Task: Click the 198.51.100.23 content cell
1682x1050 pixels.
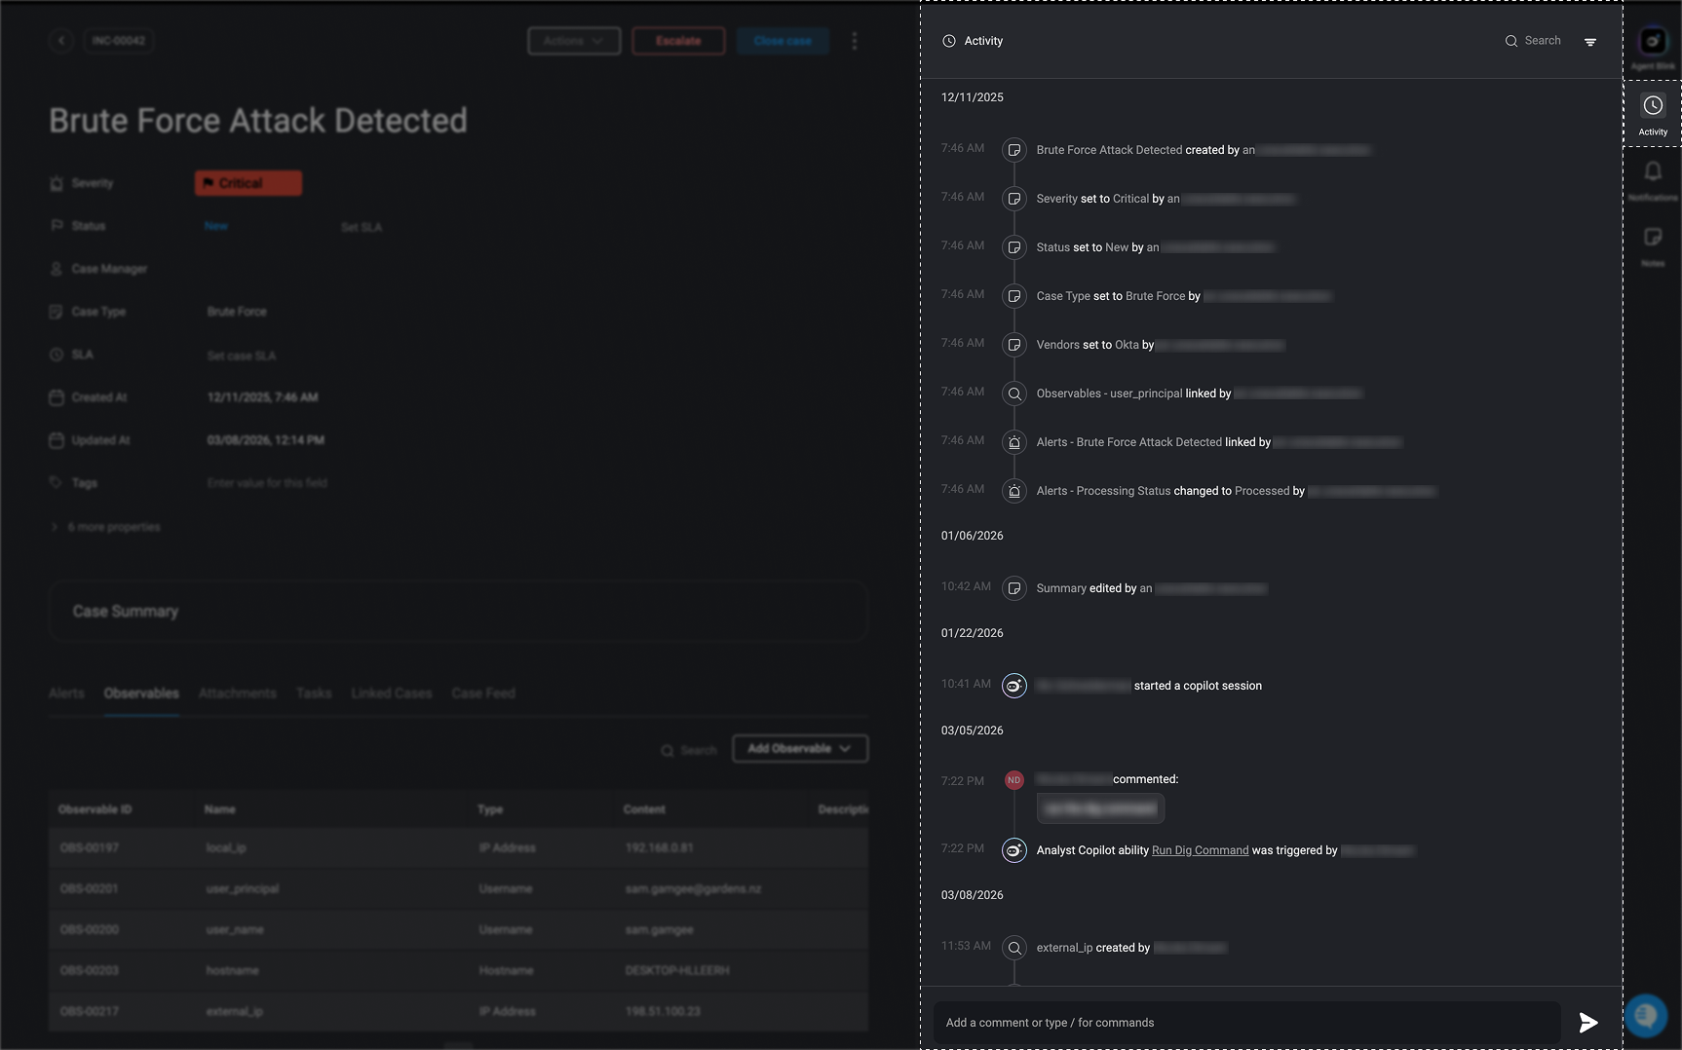Action: (x=663, y=1011)
